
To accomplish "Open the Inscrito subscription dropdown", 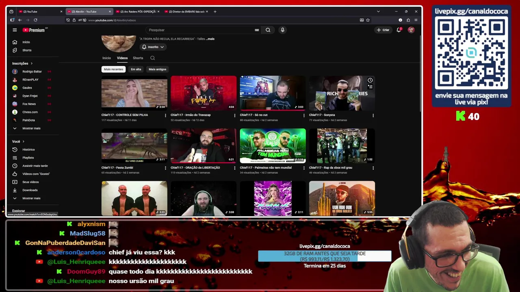I will [x=153, y=47].
